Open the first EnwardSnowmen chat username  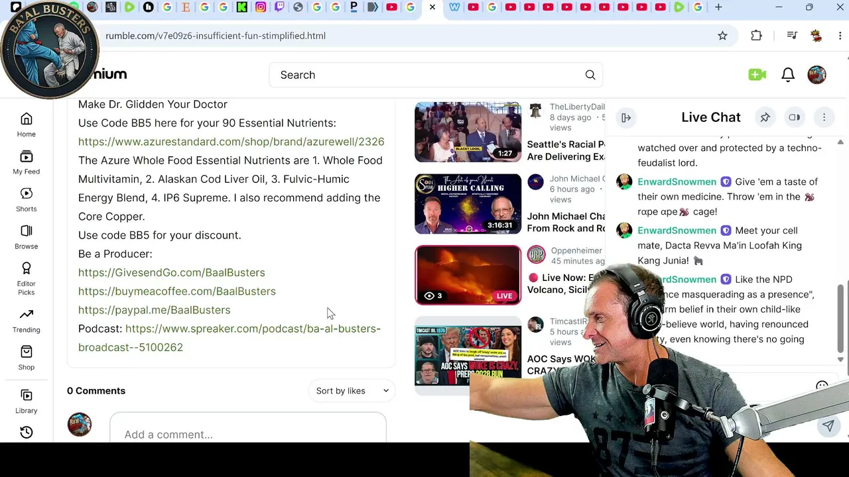pyautogui.click(x=677, y=182)
